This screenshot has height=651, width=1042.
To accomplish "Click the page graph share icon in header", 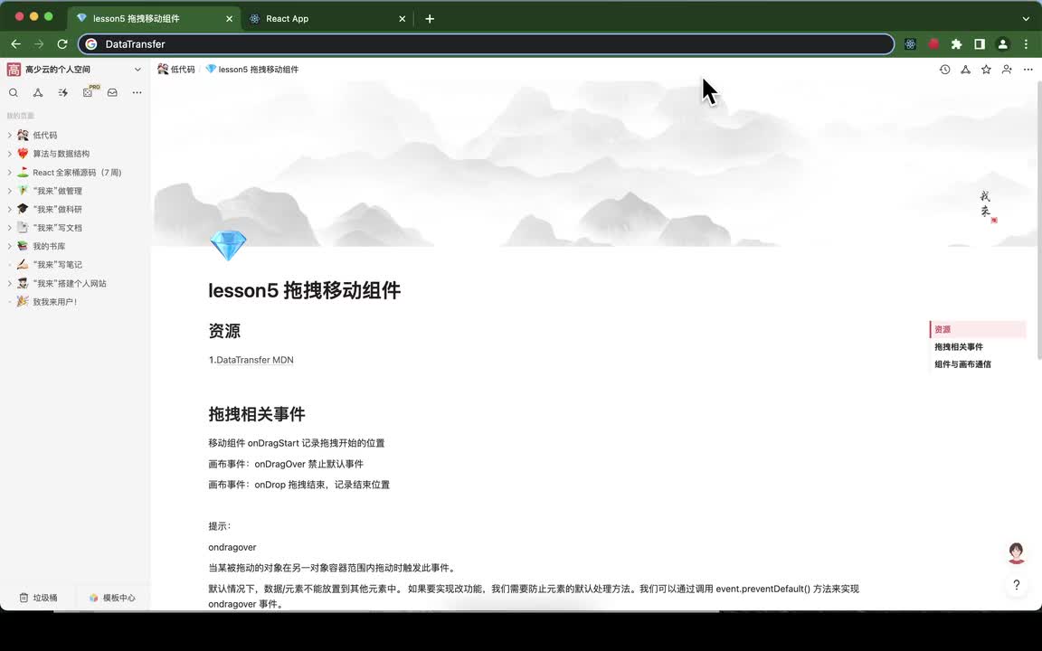I will click(966, 69).
